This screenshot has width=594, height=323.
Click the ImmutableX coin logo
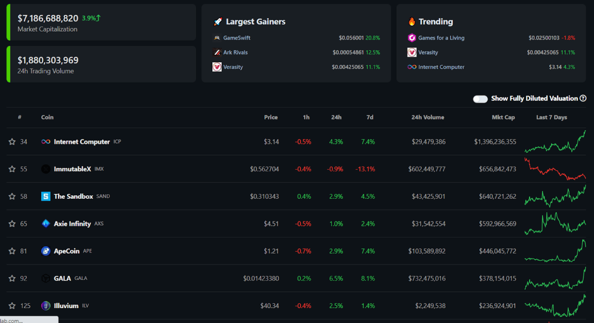click(x=46, y=169)
